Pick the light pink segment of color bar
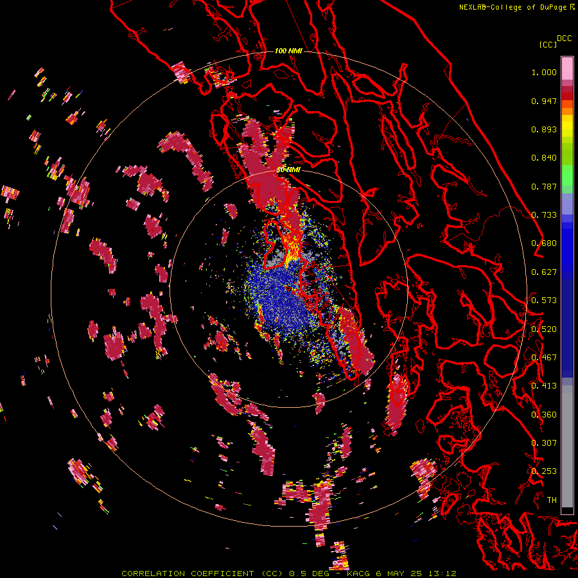 567,69
